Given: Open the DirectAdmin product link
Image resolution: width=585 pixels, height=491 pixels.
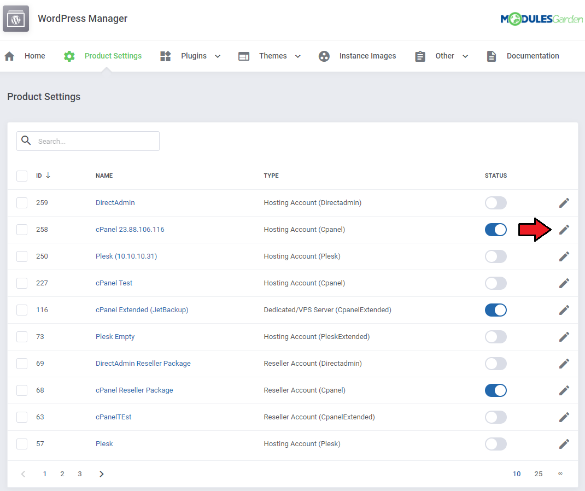Looking at the screenshot, I should coord(115,203).
